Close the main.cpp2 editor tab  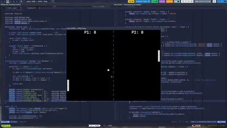(21, 8)
